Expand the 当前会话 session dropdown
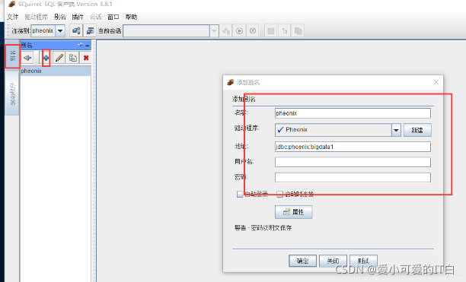Image resolution: width=466 pixels, height=282 pixels. 214,31
